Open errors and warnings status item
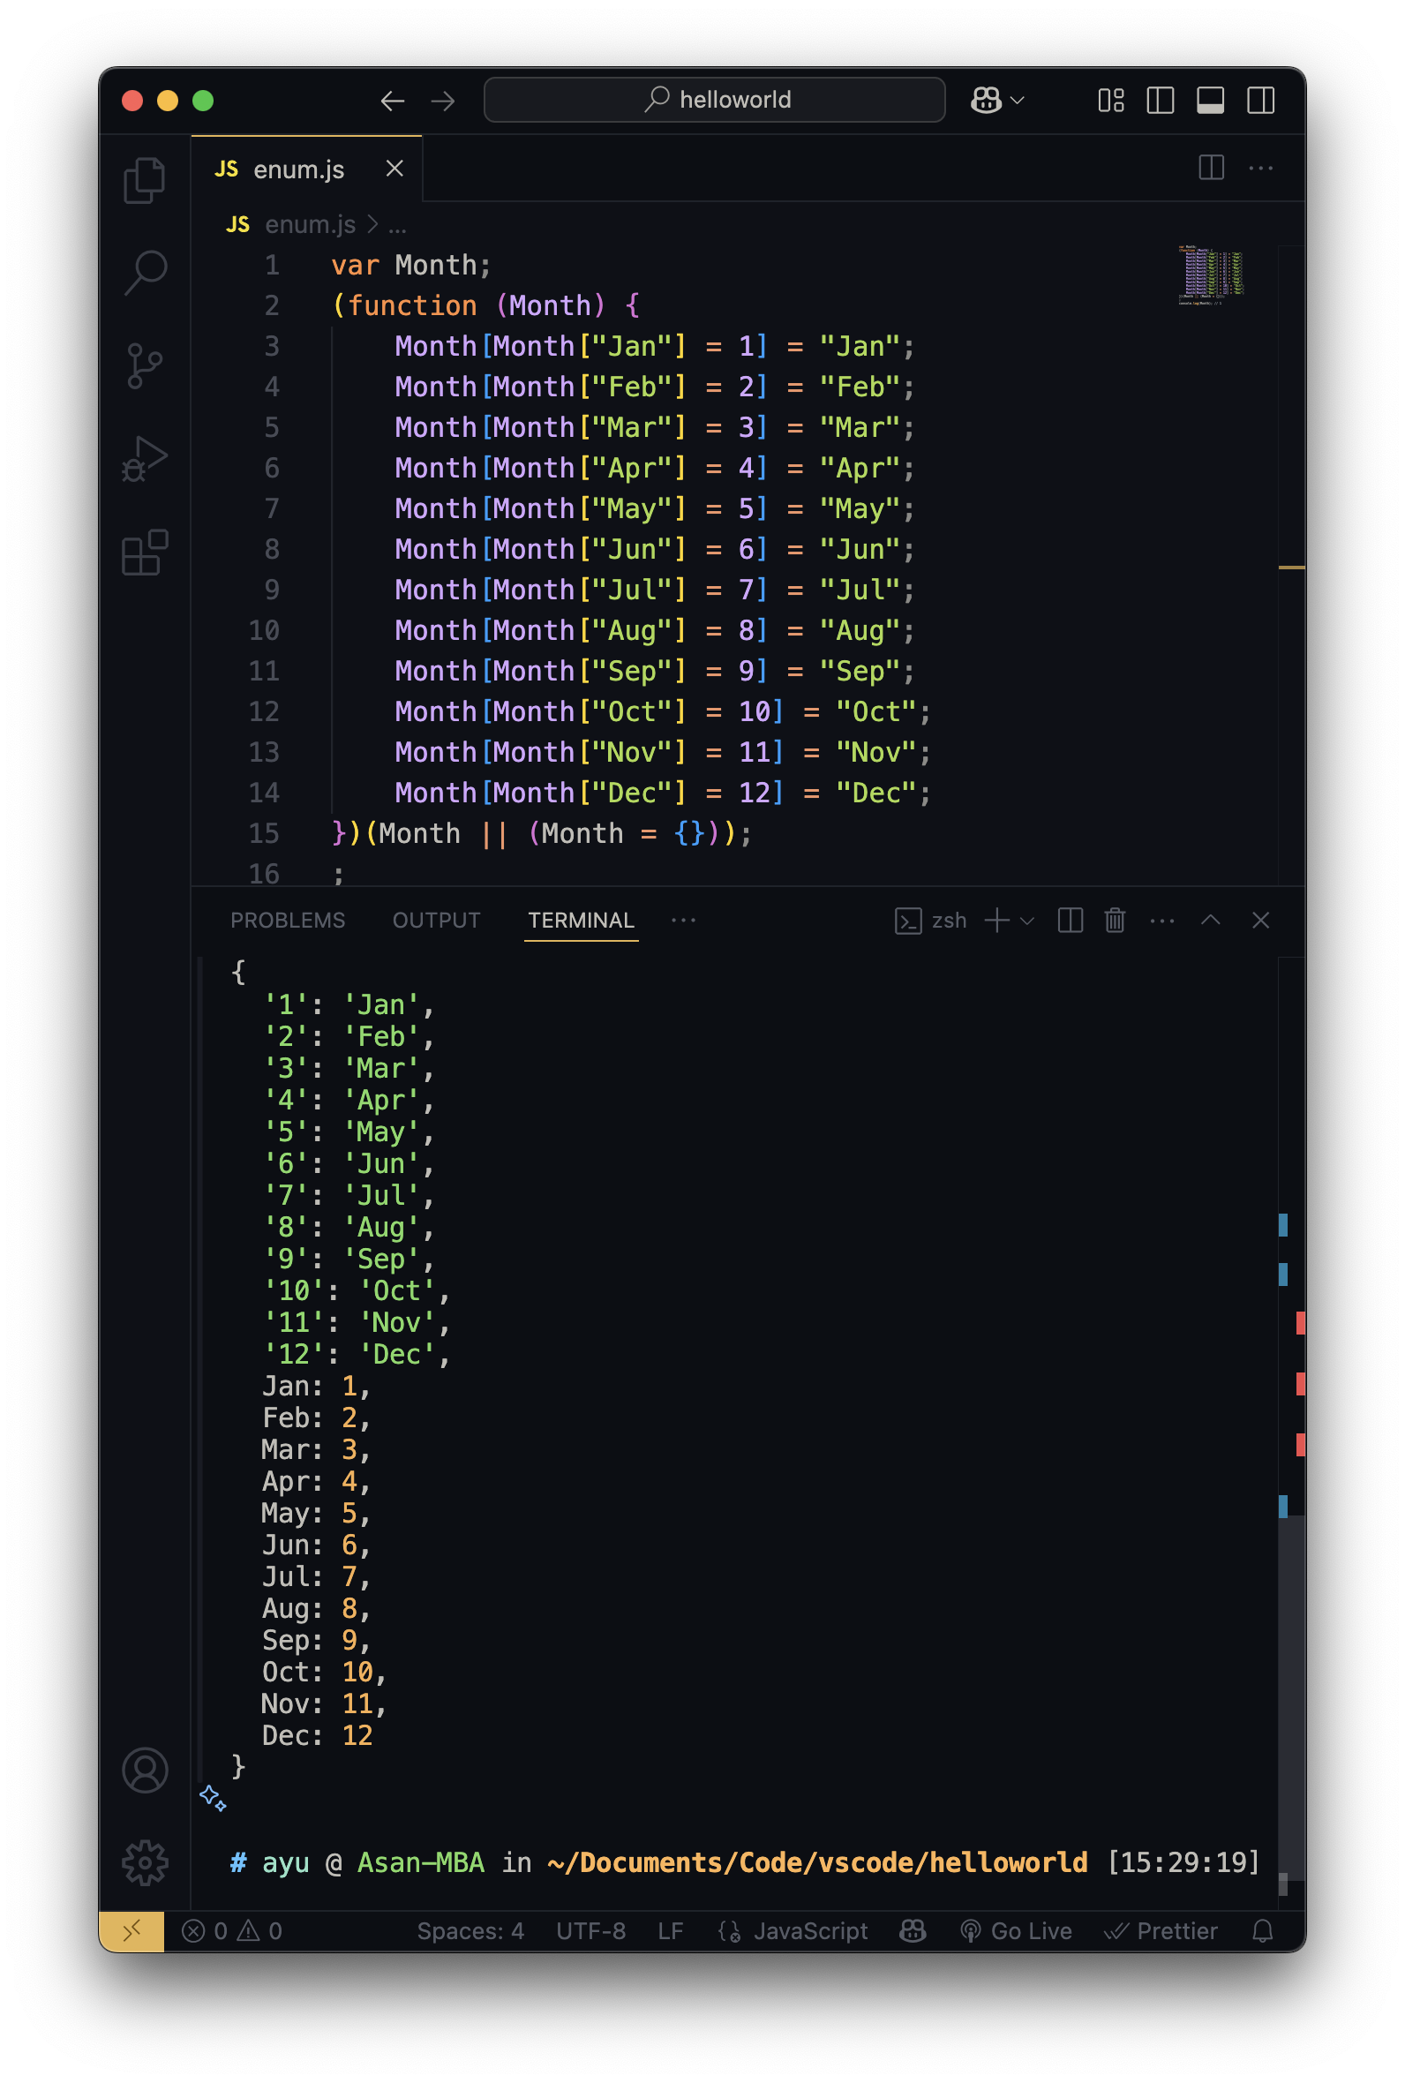 coord(233,1930)
